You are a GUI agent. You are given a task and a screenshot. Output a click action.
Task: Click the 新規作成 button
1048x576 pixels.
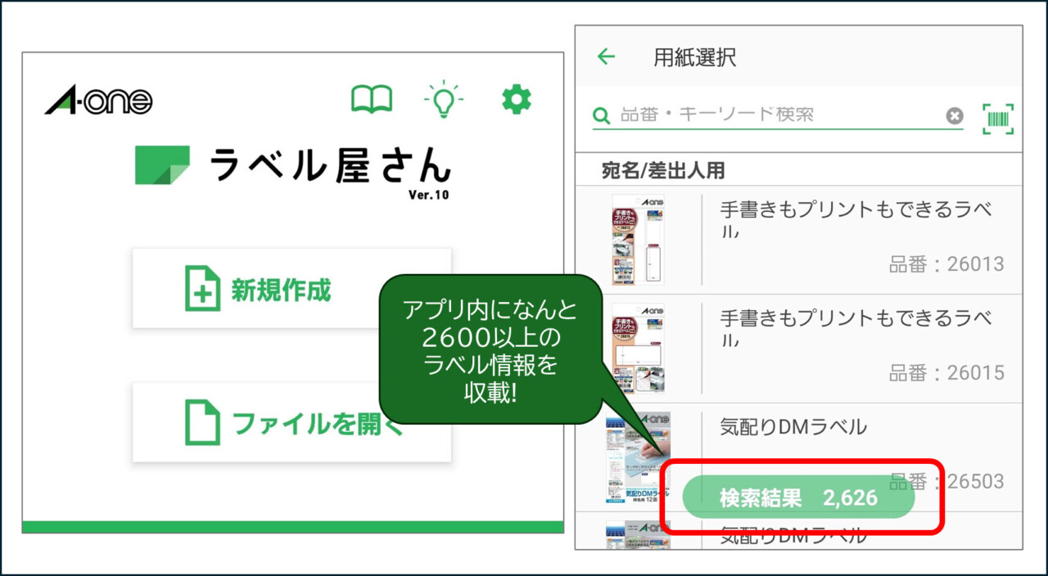291,289
